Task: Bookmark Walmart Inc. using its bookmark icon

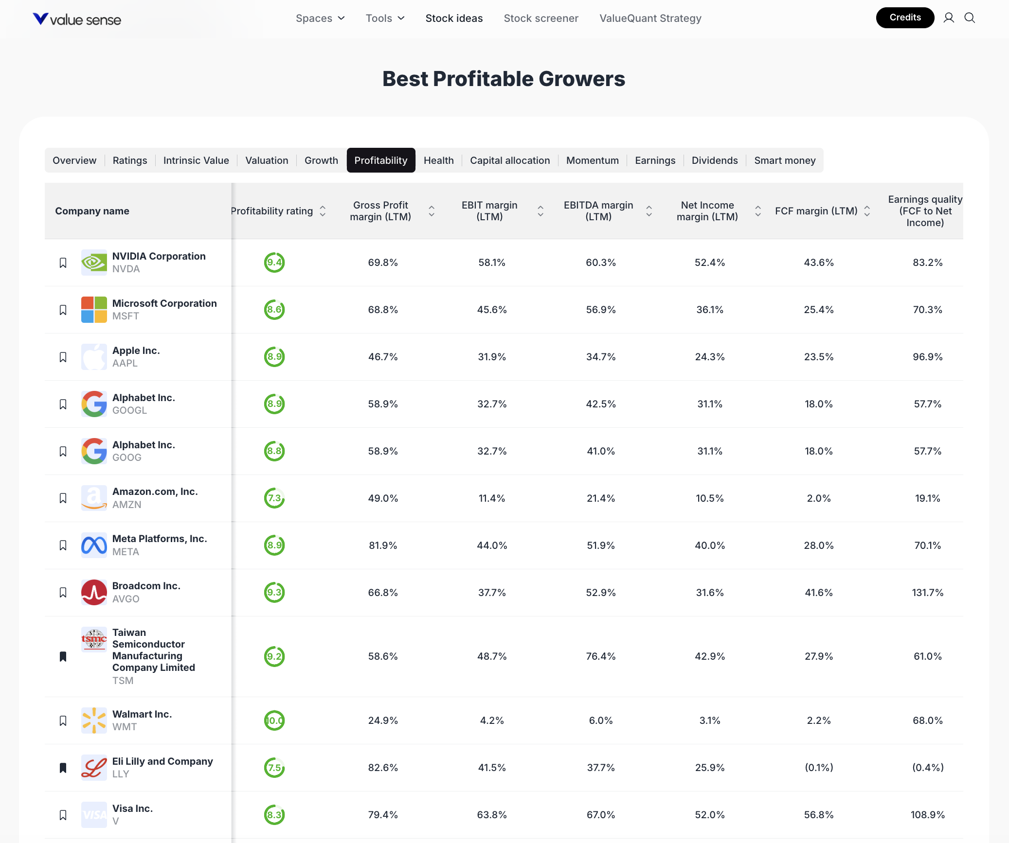Action: click(63, 720)
